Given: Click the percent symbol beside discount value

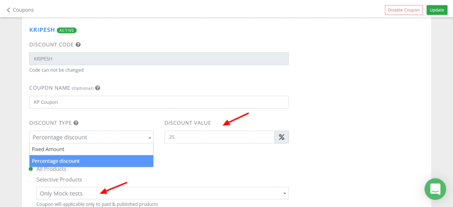Looking at the screenshot, I should (x=281, y=137).
